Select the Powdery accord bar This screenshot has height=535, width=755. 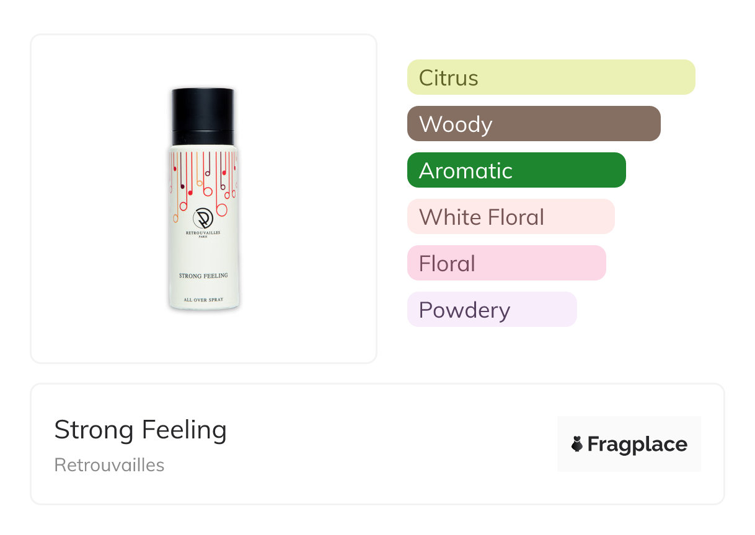click(x=492, y=310)
